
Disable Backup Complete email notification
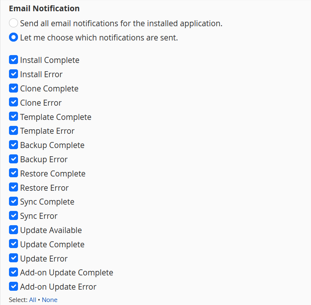pyautogui.click(x=13, y=145)
